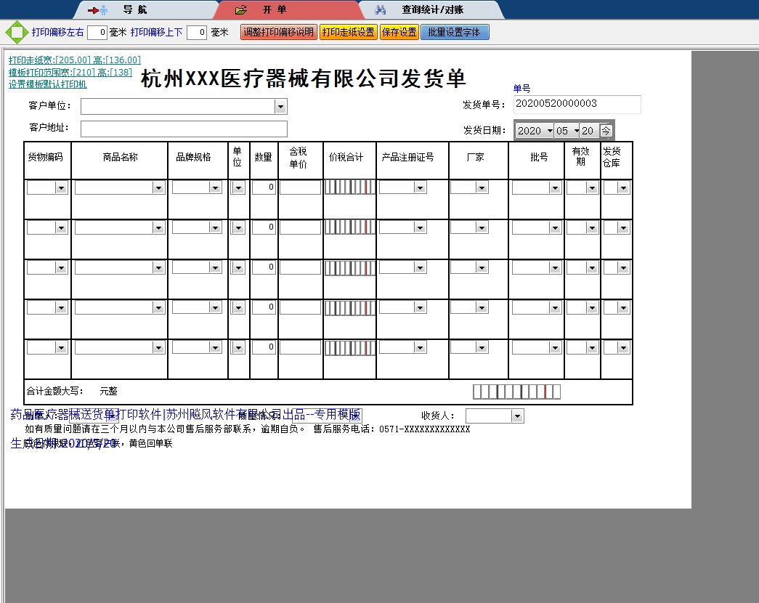Open the 收货人 dropdown
Screen dimensions: 759x603
(516, 416)
